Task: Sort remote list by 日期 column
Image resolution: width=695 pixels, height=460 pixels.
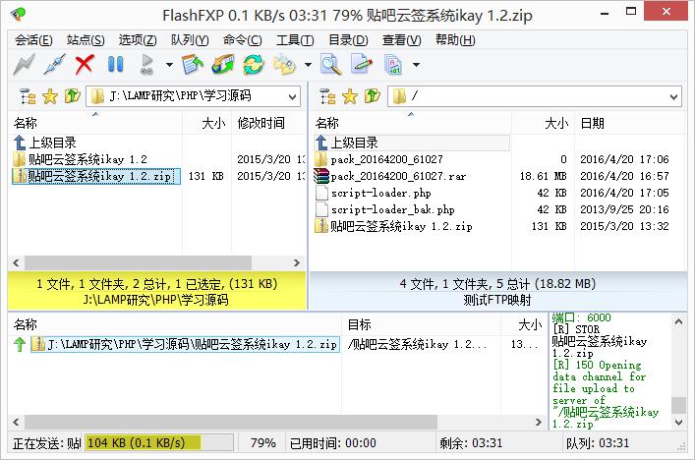Action: point(630,123)
